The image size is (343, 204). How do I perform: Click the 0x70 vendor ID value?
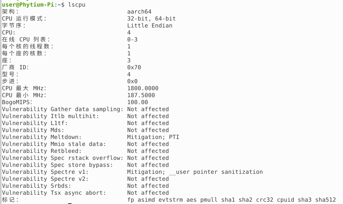tap(134, 67)
